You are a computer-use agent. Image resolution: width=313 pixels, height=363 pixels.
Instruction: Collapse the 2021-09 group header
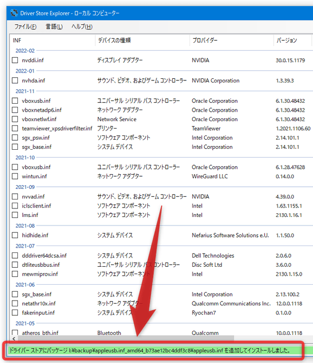click(x=25, y=187)
